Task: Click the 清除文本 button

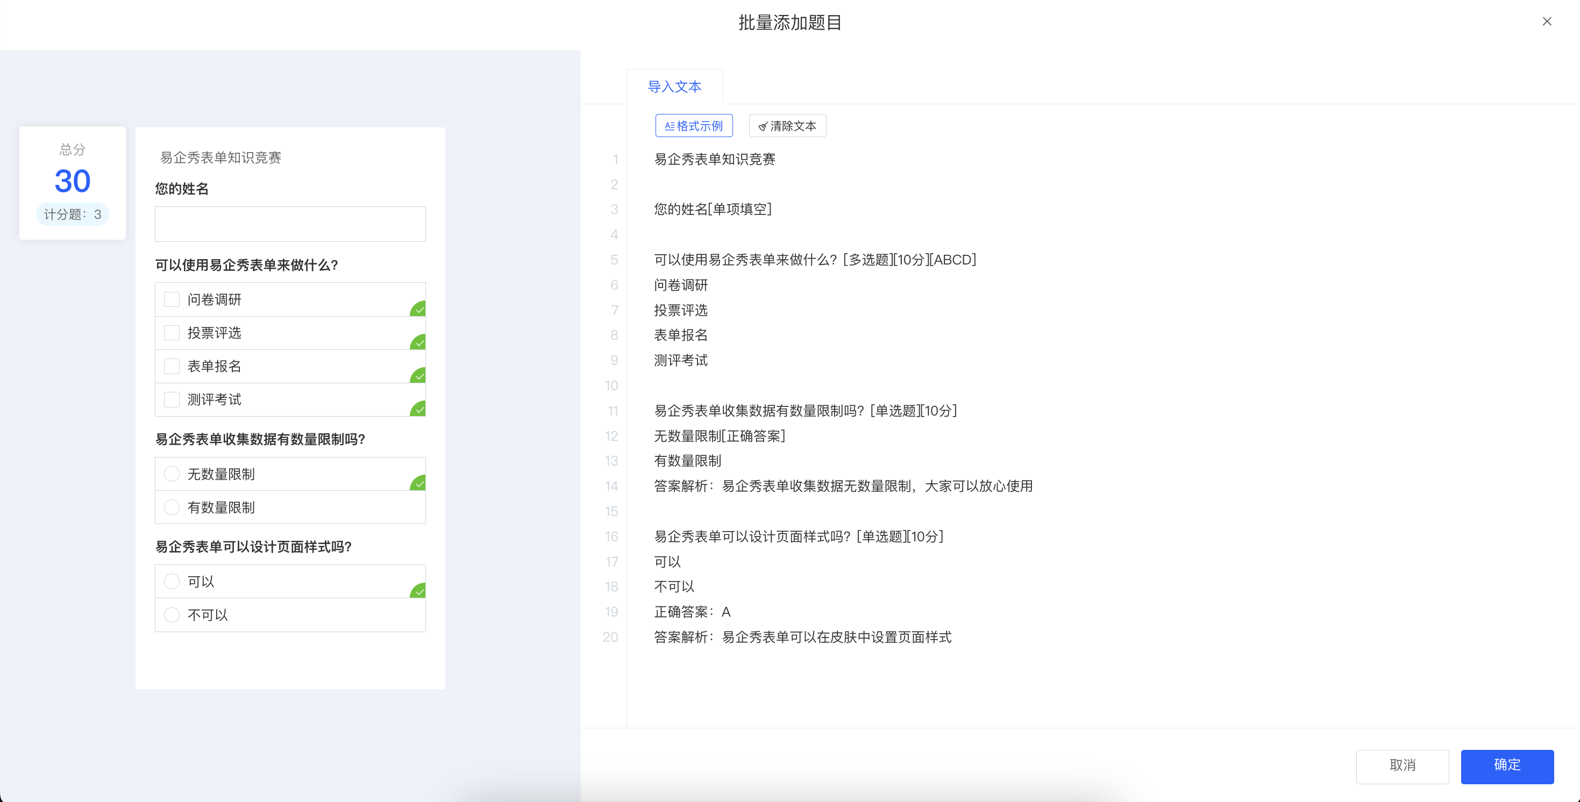Action: 787,126
